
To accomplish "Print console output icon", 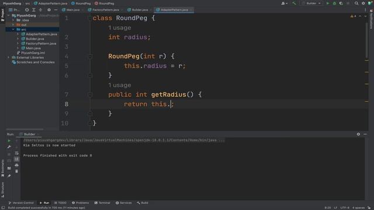I will click(16, 165).
